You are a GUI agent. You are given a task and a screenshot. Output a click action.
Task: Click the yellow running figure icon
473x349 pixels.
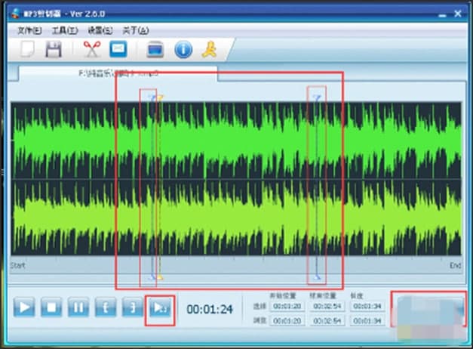point(209,50)
